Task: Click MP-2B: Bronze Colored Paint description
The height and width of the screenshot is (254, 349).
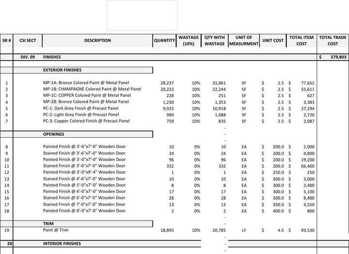Action: [86, 102]
